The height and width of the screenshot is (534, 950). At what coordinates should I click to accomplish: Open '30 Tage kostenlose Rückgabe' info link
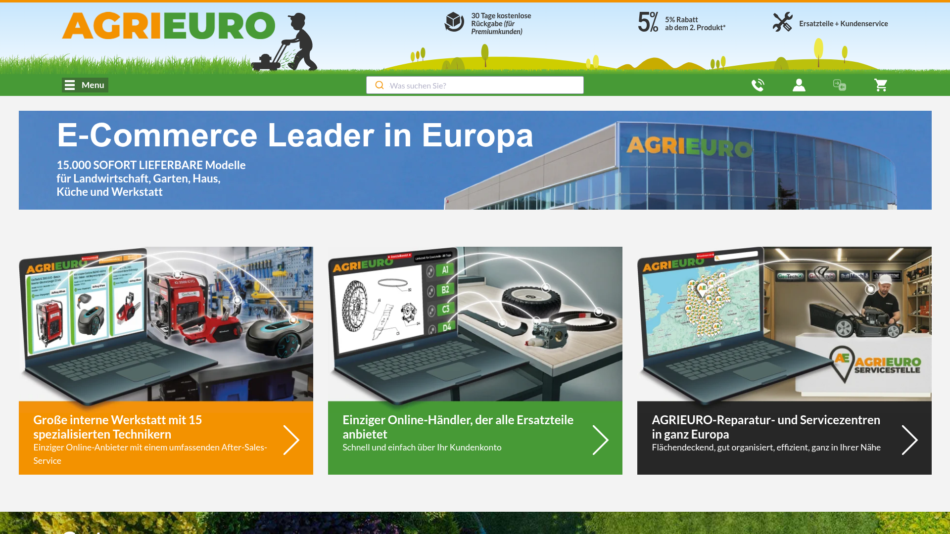click(x=501, y=23)
